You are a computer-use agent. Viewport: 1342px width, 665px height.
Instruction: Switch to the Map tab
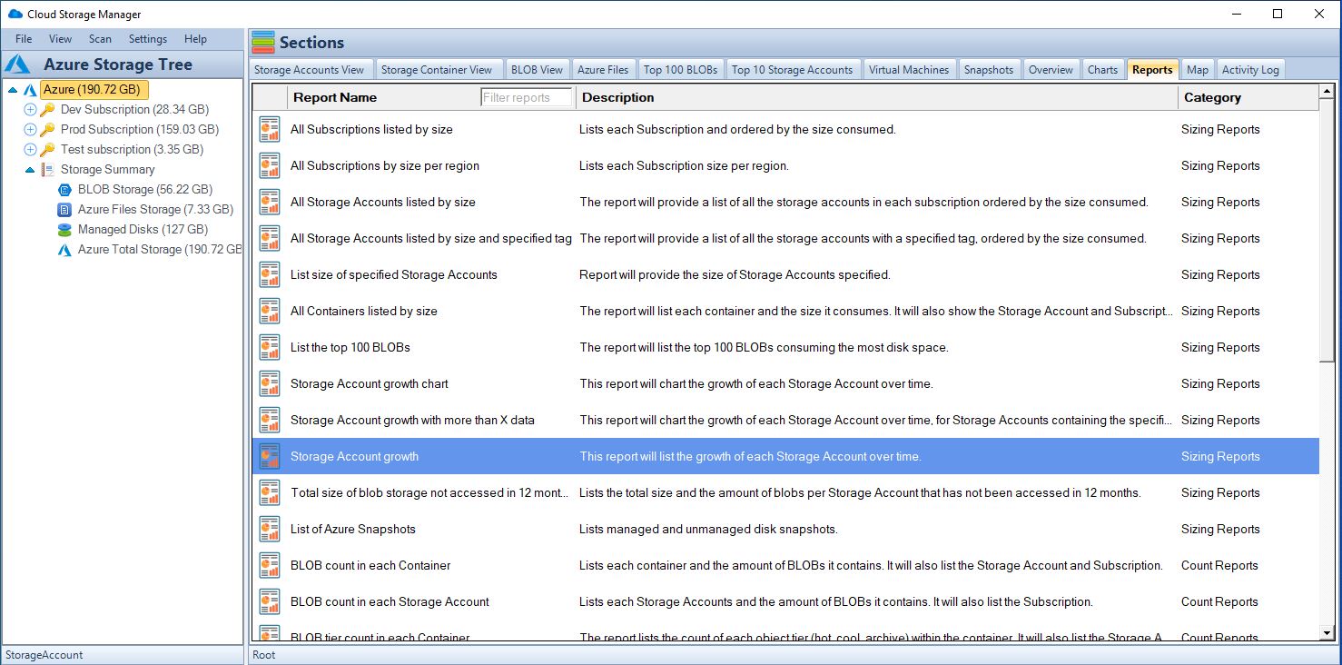pos(1198,70)
